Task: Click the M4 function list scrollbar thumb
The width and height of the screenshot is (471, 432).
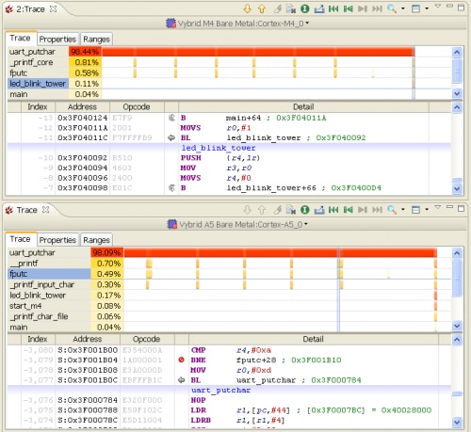Action: [x=457, y=71]
